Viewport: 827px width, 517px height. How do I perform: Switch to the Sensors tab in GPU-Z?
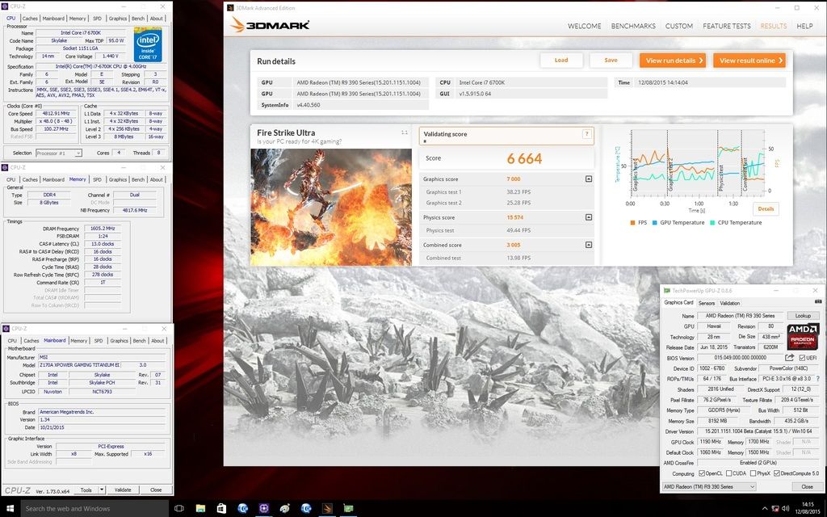tap(706, 303)
